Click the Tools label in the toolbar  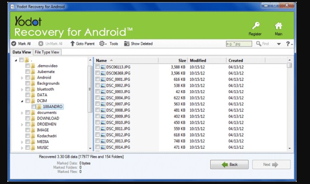tap(114, 44)
